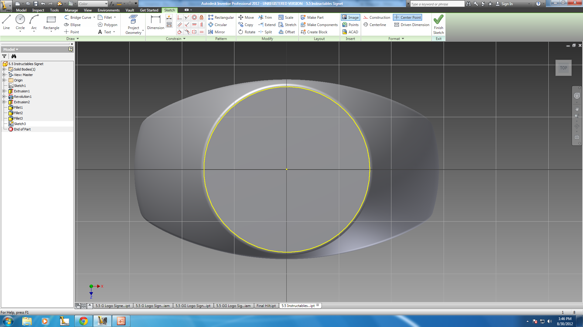
Task: Apply the Collinear constraint icon
Action: tap(187, 18)
